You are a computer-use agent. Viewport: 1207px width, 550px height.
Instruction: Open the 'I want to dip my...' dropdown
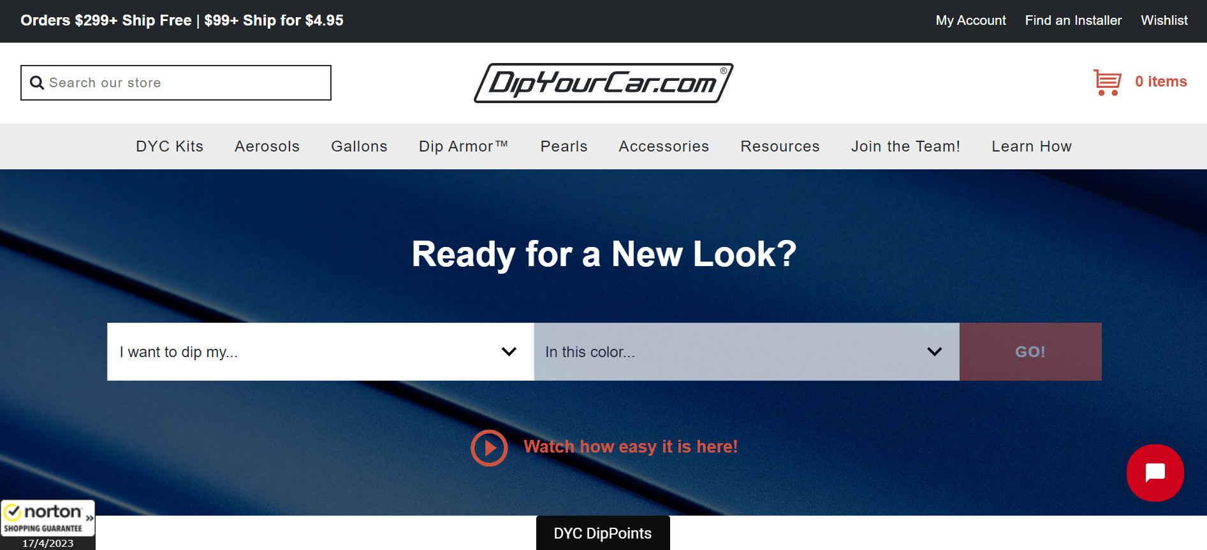click(320, 352)
